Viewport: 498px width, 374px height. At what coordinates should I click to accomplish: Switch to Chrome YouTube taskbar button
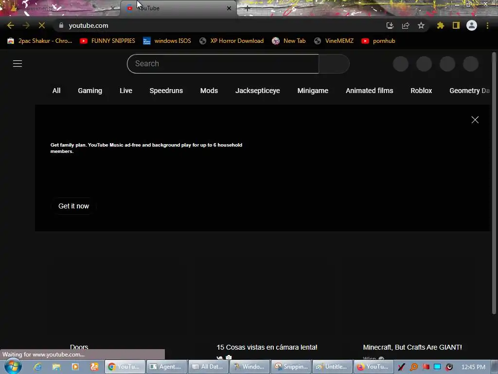point(125,367)
